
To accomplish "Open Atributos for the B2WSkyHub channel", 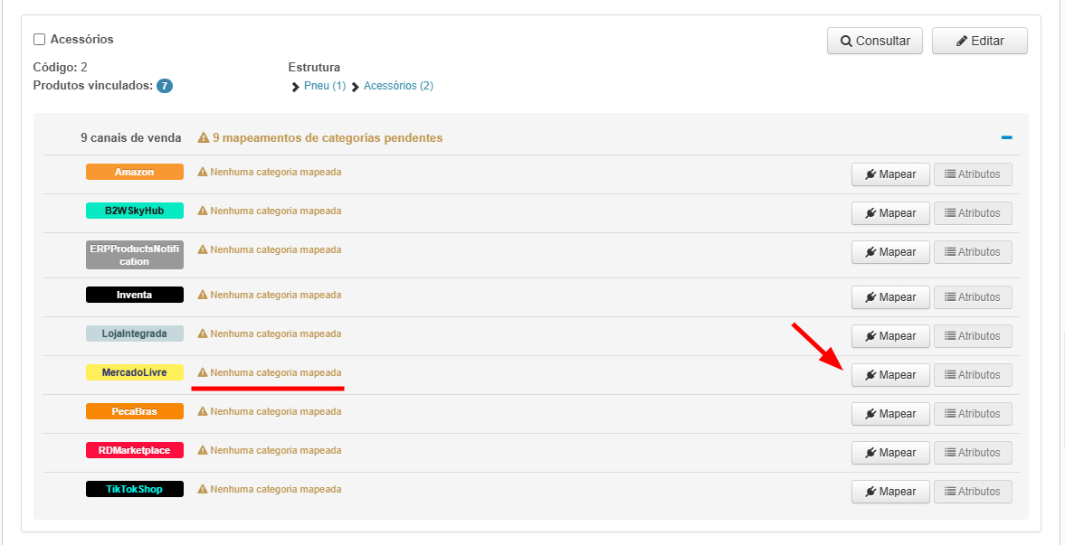I will click(x=973, y=213).
